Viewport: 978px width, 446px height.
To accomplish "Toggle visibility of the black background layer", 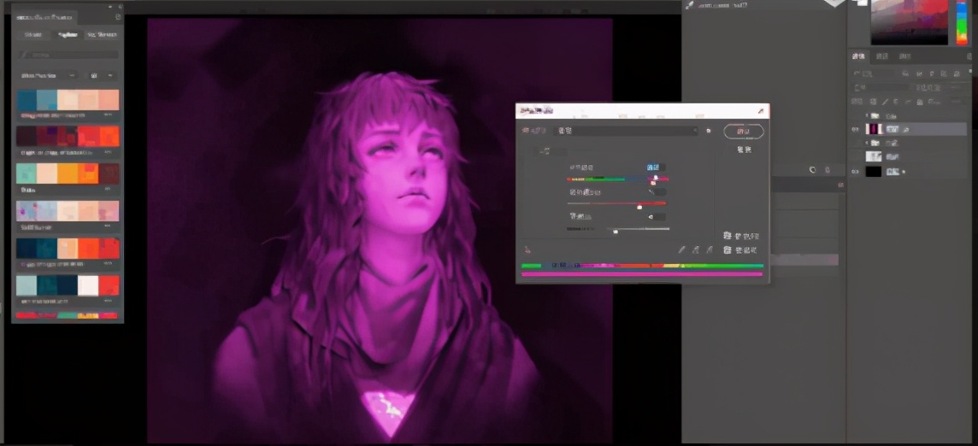I will 856,171.
